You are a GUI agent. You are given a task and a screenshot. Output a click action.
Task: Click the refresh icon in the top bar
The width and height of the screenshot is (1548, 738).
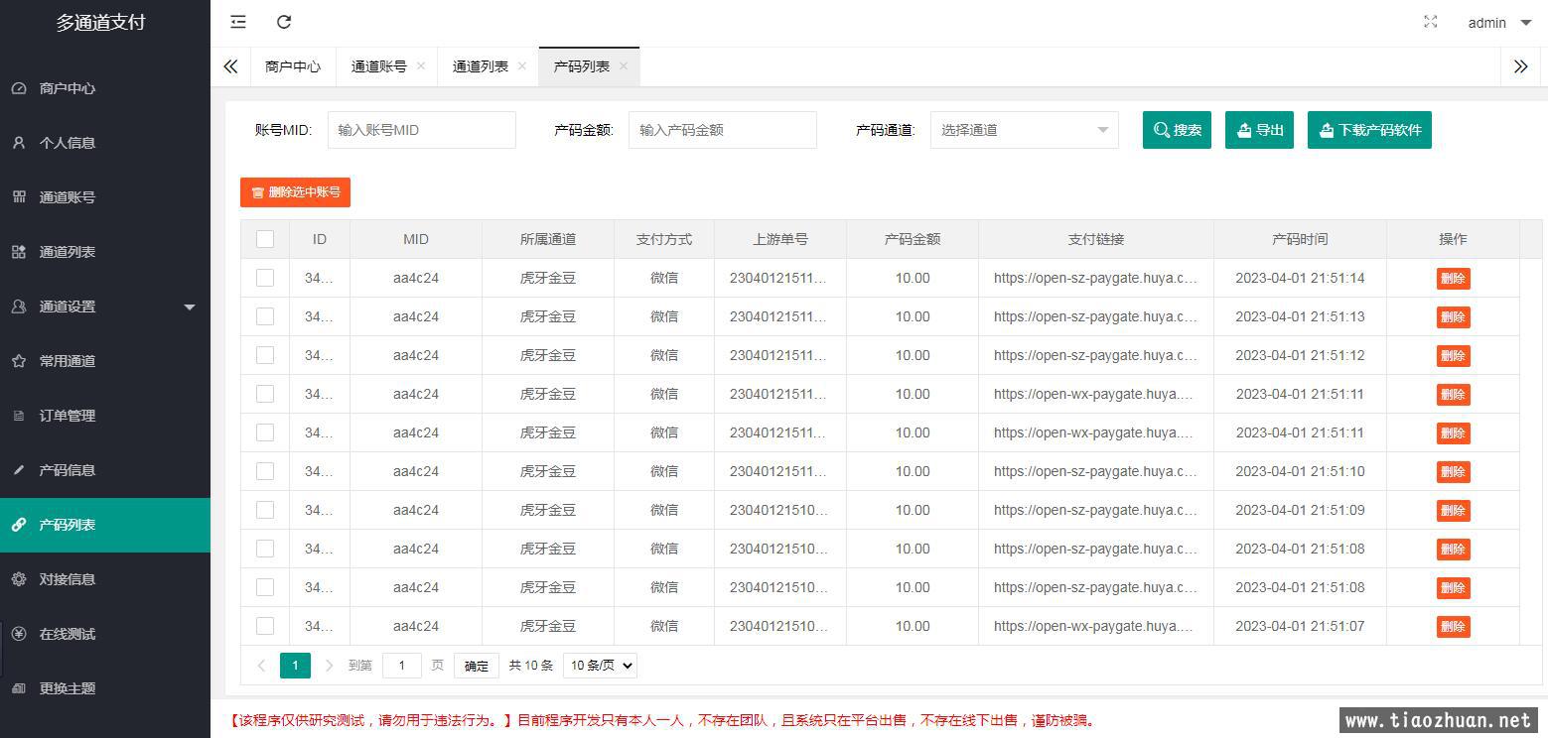pos(284,22)
